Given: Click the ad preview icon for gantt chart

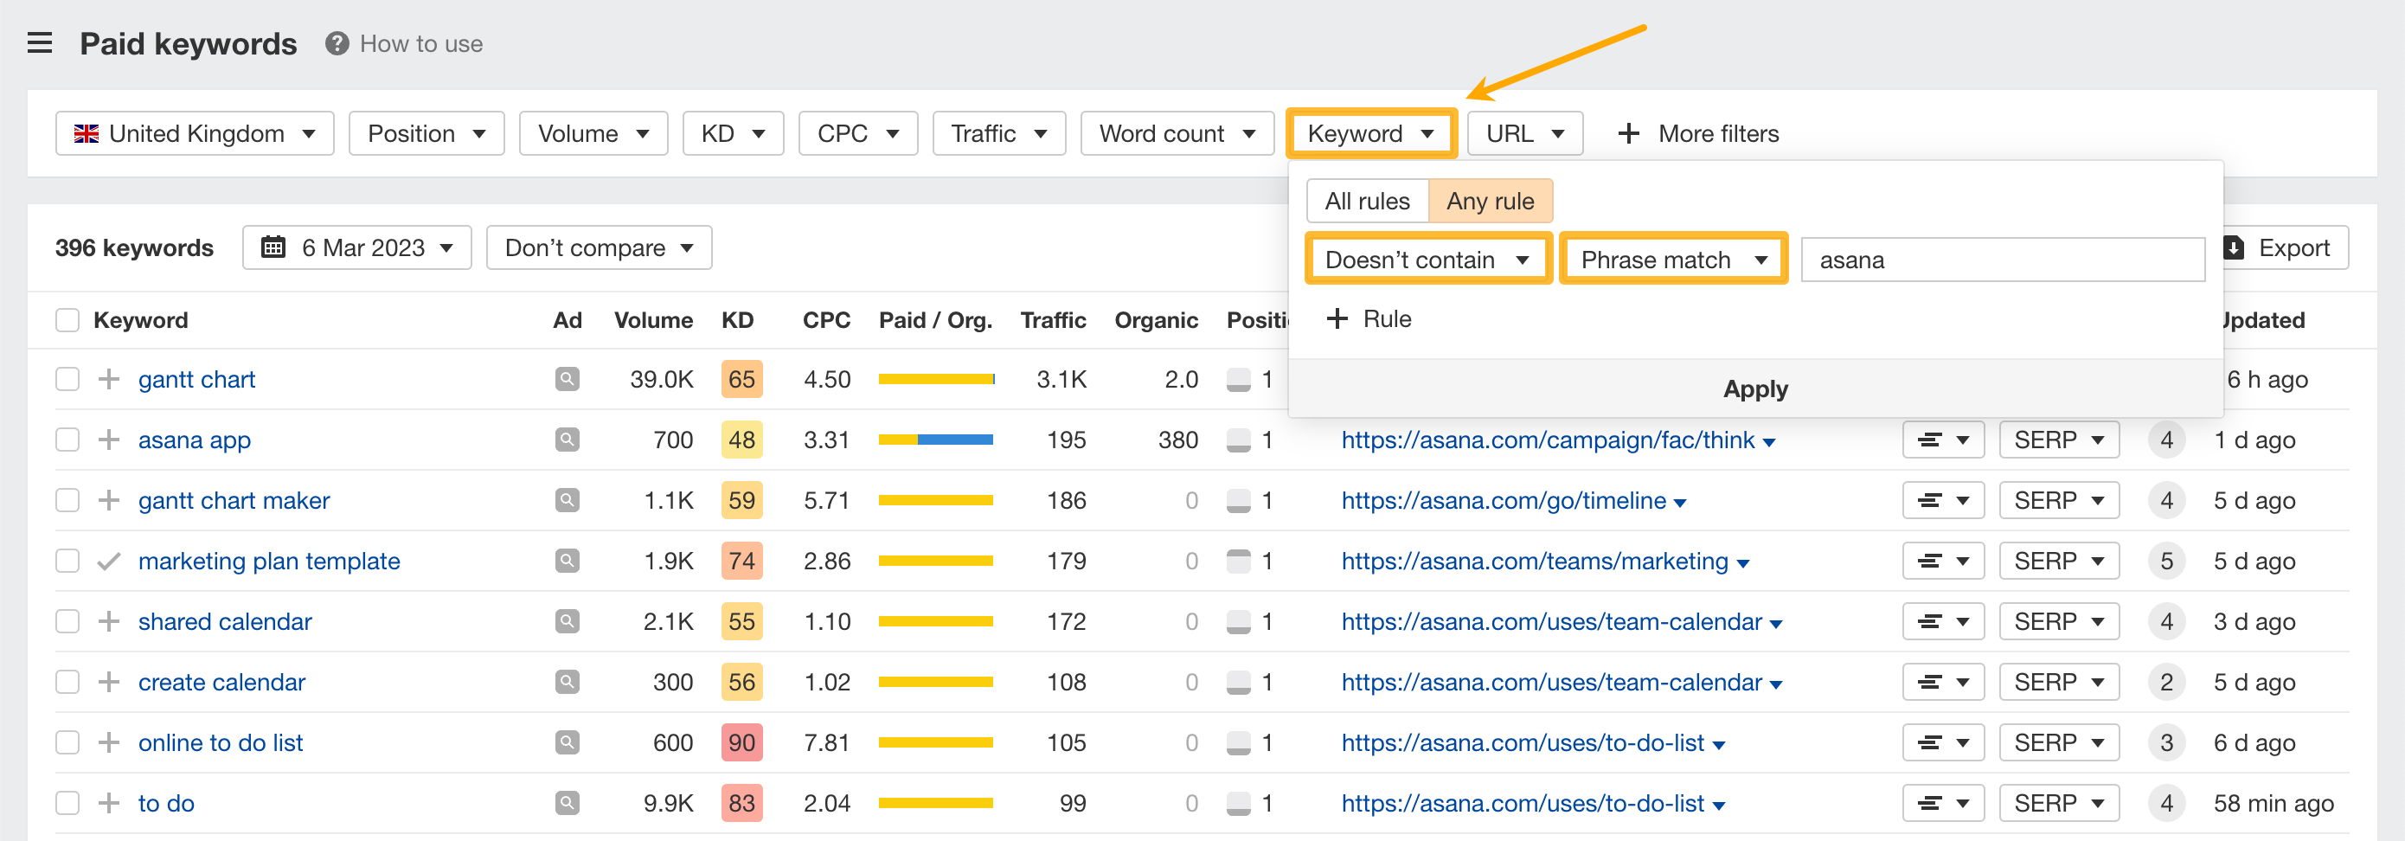Looking at the screenshot, I should [567, 379].
